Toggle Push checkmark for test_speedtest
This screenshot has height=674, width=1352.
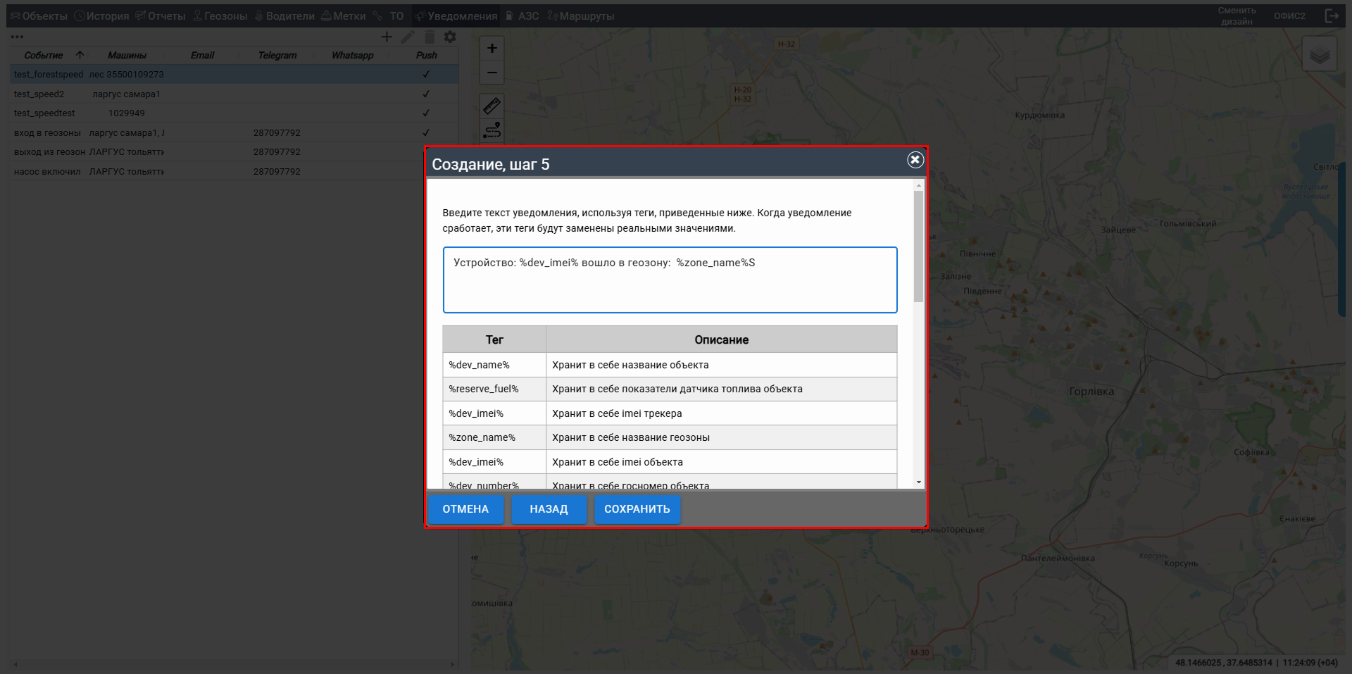click(x=426, y=113)
